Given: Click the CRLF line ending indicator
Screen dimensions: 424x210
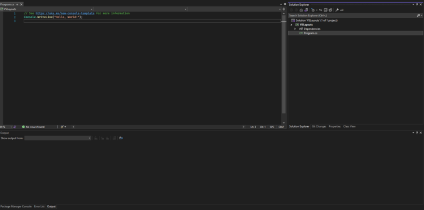Looking at the screenshot, I should pyautogui.click(x=281, y=127).
